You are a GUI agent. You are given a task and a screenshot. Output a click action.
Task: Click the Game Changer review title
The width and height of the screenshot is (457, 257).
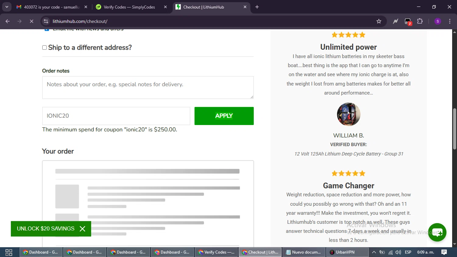pos(349,186)
